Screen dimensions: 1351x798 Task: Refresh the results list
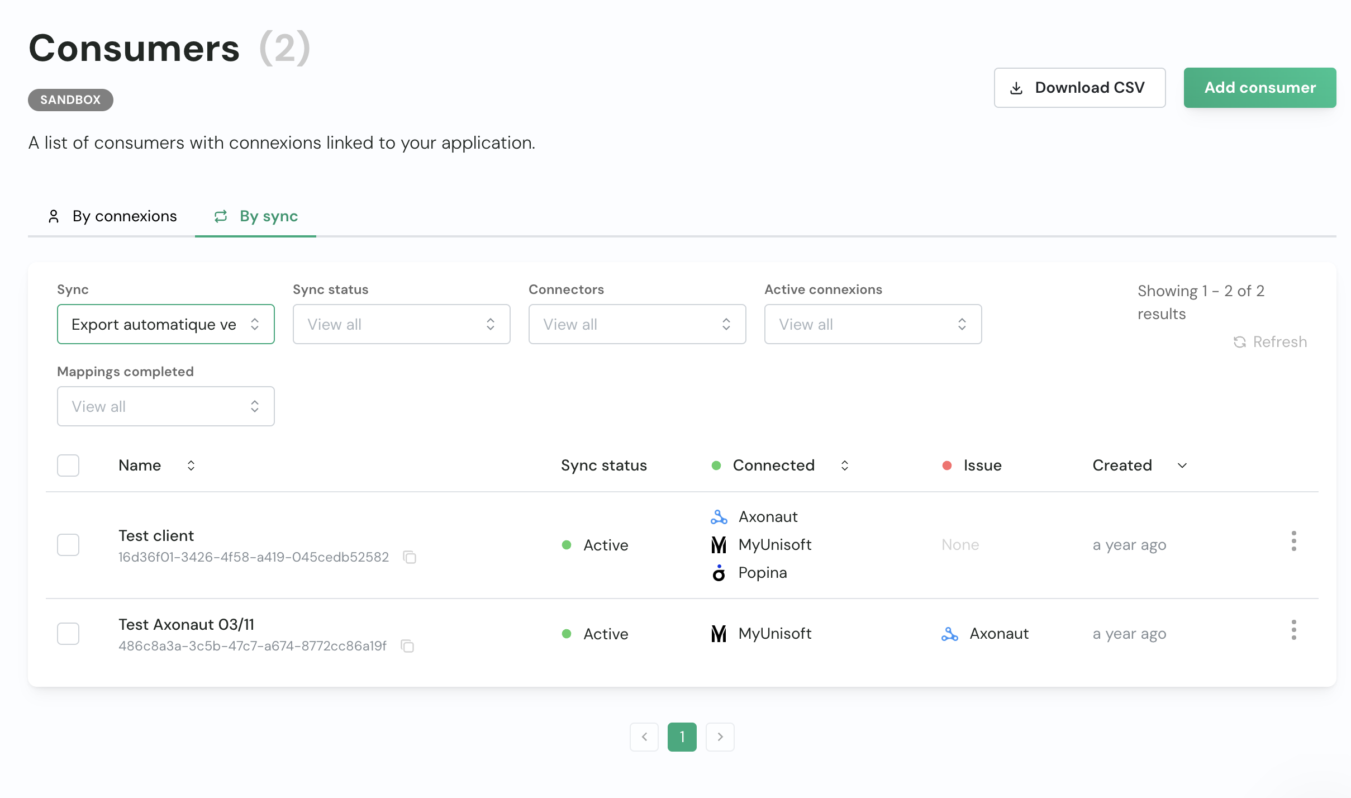coord(1270,341)
